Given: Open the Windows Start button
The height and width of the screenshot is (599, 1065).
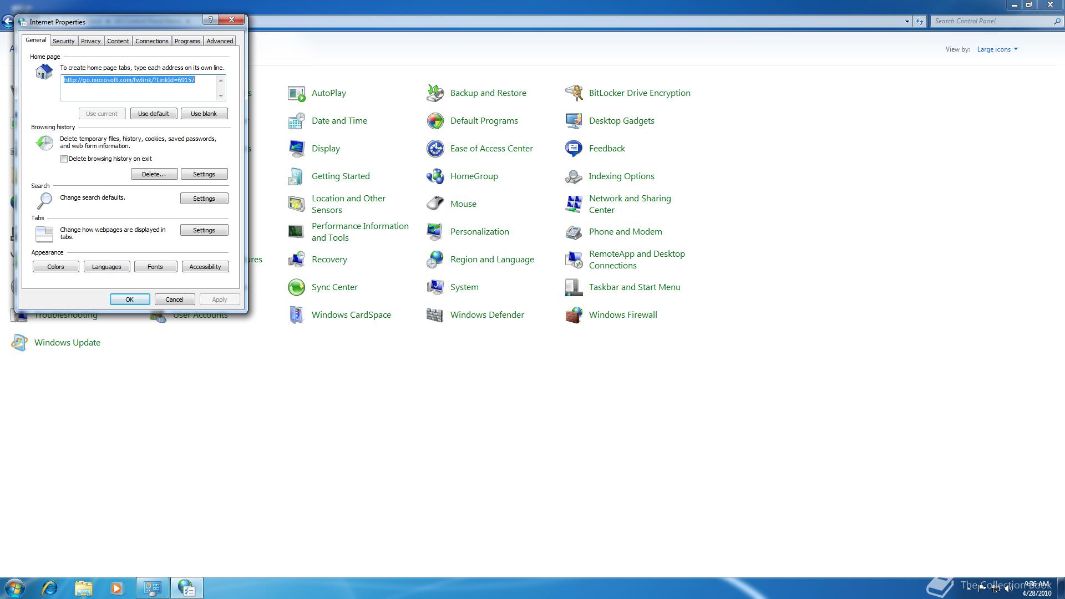Looking at the screenshot, I should tap(14, 588).
